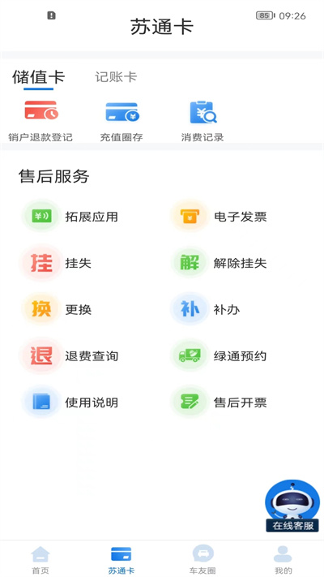The height and width of the screenshot is (577, 324).
Task: Open 电子发票 e-invoice icon
Action: coord(190,217)
